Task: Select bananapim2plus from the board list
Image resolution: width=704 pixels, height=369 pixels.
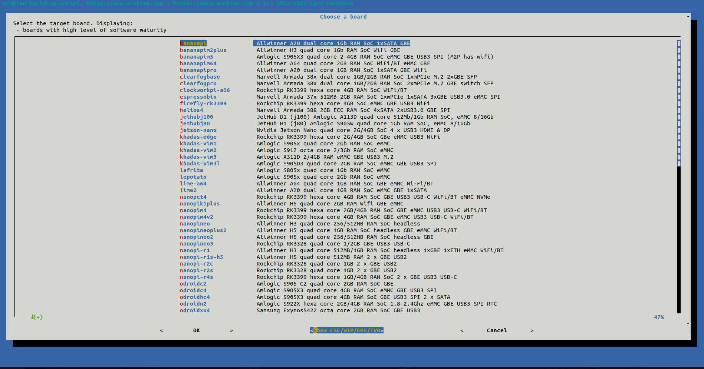Action: tap(203, 50)
